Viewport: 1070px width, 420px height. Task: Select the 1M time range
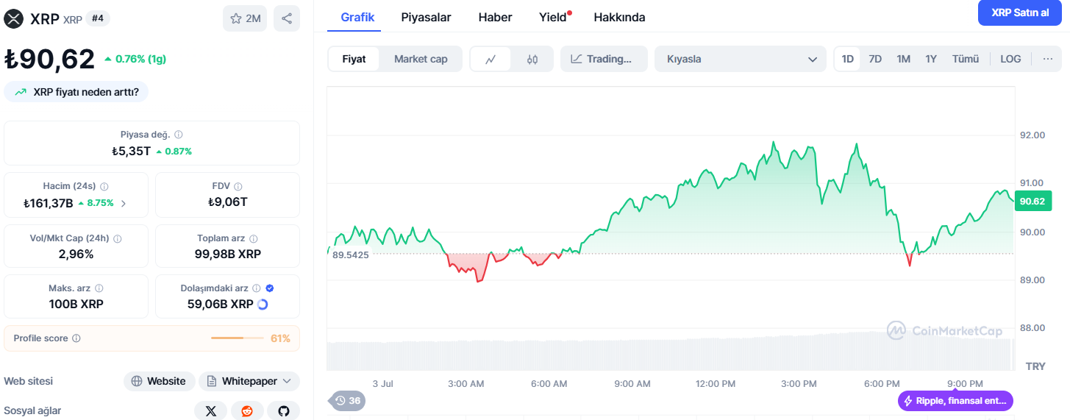904,59
